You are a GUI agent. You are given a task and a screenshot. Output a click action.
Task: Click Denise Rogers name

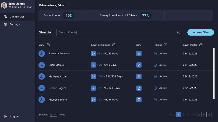tap(58, 88)
